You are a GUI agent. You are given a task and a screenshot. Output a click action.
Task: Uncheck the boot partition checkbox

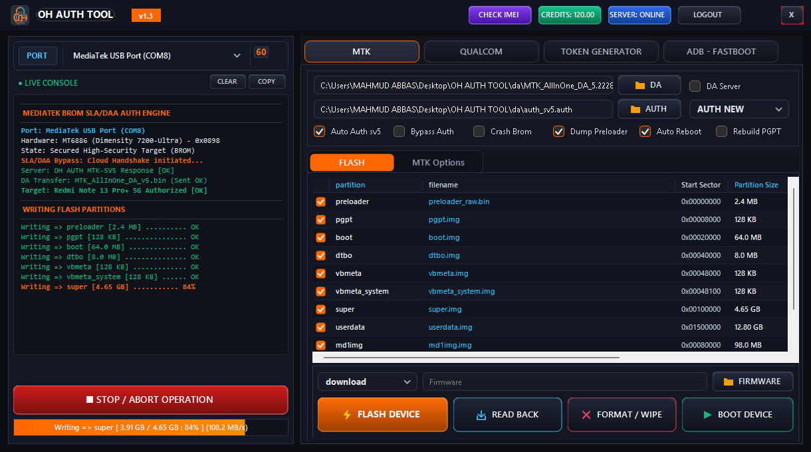point(321,237)
